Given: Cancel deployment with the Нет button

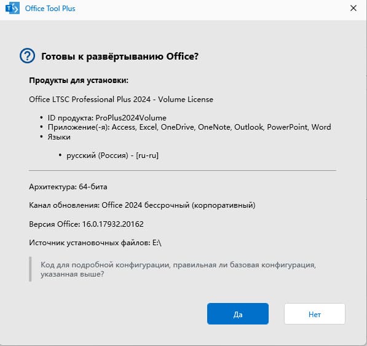Looking at the screenshot, I should (315, 313).
